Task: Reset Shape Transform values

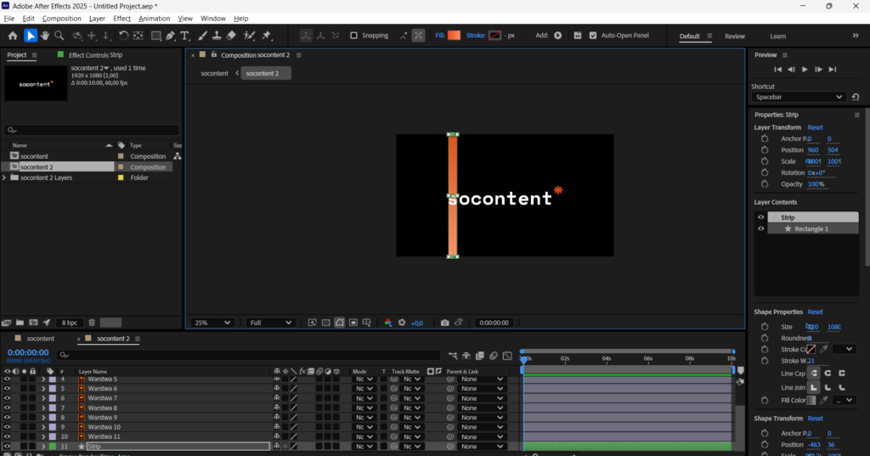Action: click(x=815, y=419)
